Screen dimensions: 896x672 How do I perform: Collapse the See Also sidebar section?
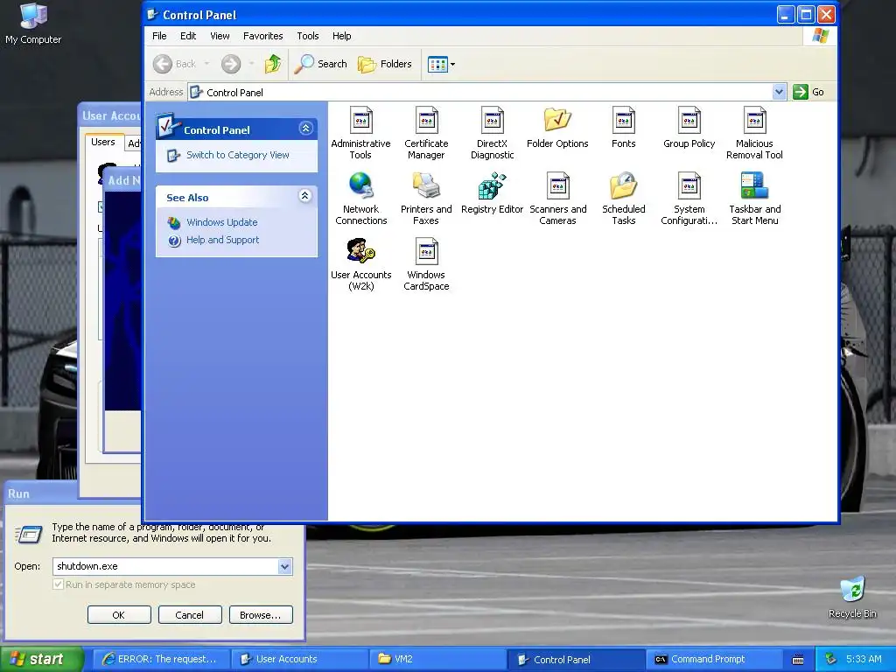click(x=305, y=196)
